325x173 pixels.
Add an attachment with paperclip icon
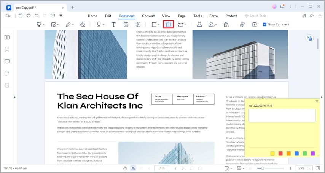coord(242,25)
